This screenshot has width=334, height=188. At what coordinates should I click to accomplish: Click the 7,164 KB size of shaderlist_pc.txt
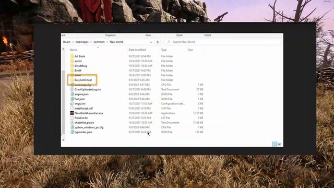(198, 123)
